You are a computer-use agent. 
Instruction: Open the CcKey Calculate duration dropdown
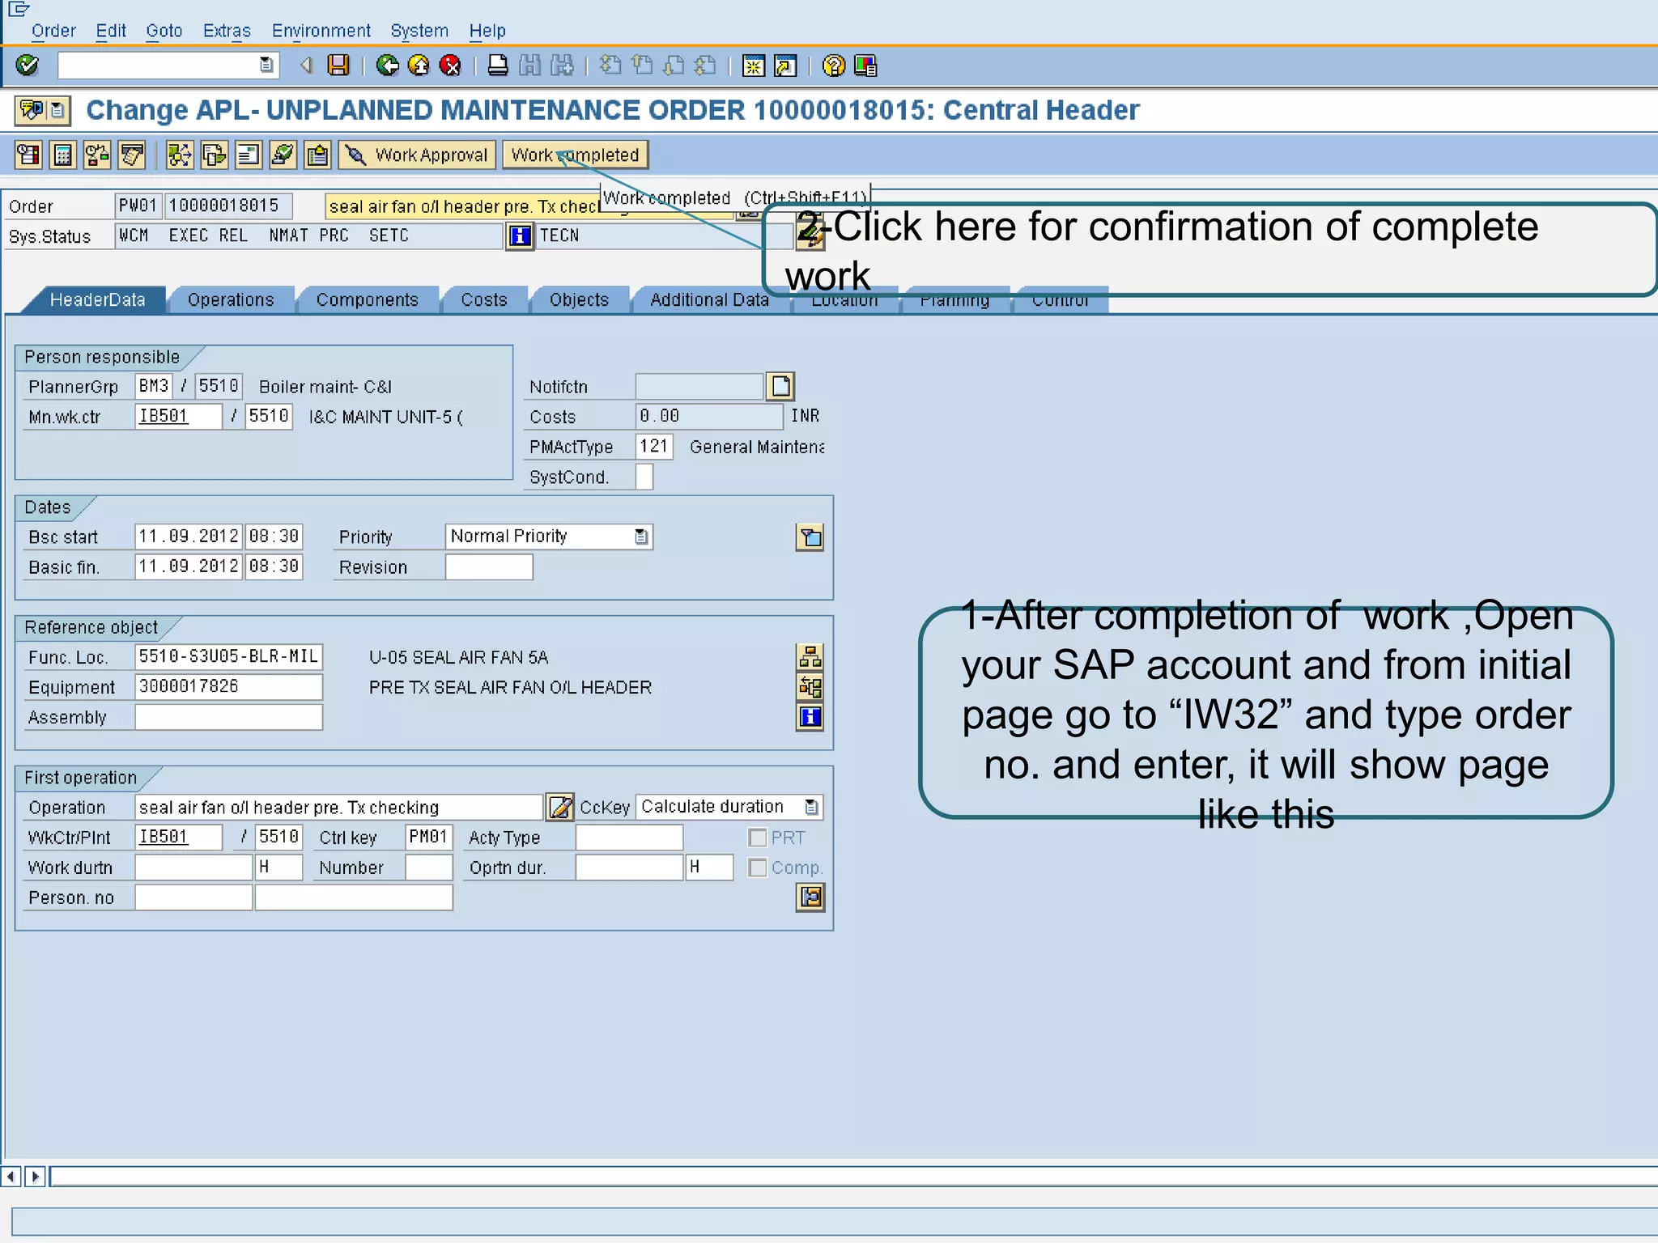811,807
